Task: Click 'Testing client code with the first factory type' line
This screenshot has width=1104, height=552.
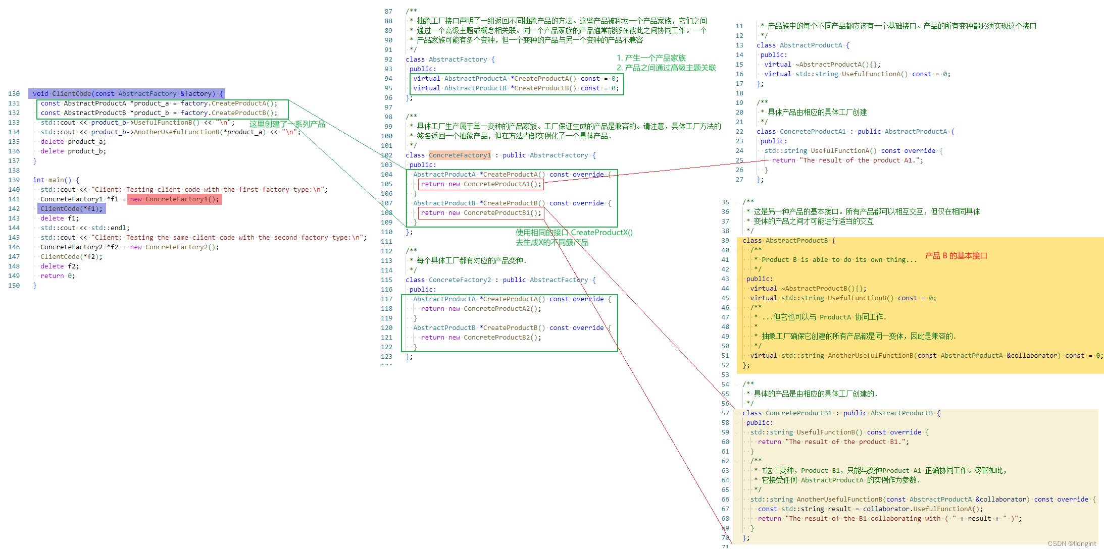Action: (184, 190)
